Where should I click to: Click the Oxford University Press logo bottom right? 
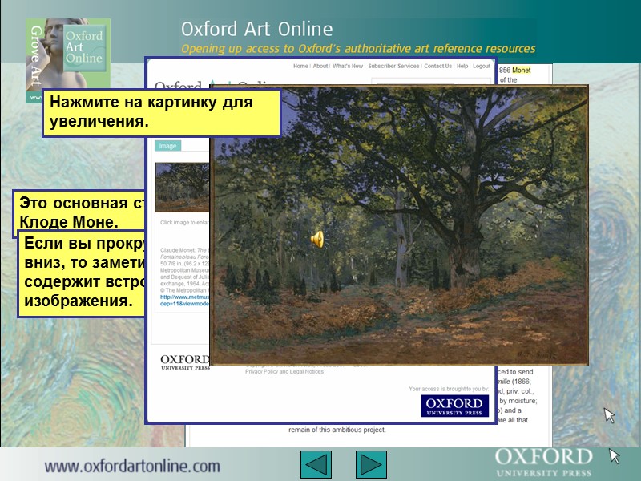tap(543, 463)
